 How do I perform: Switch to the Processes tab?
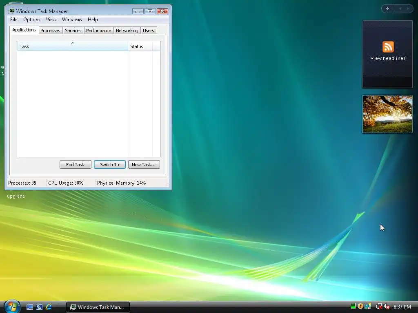[x=50, y=31]
